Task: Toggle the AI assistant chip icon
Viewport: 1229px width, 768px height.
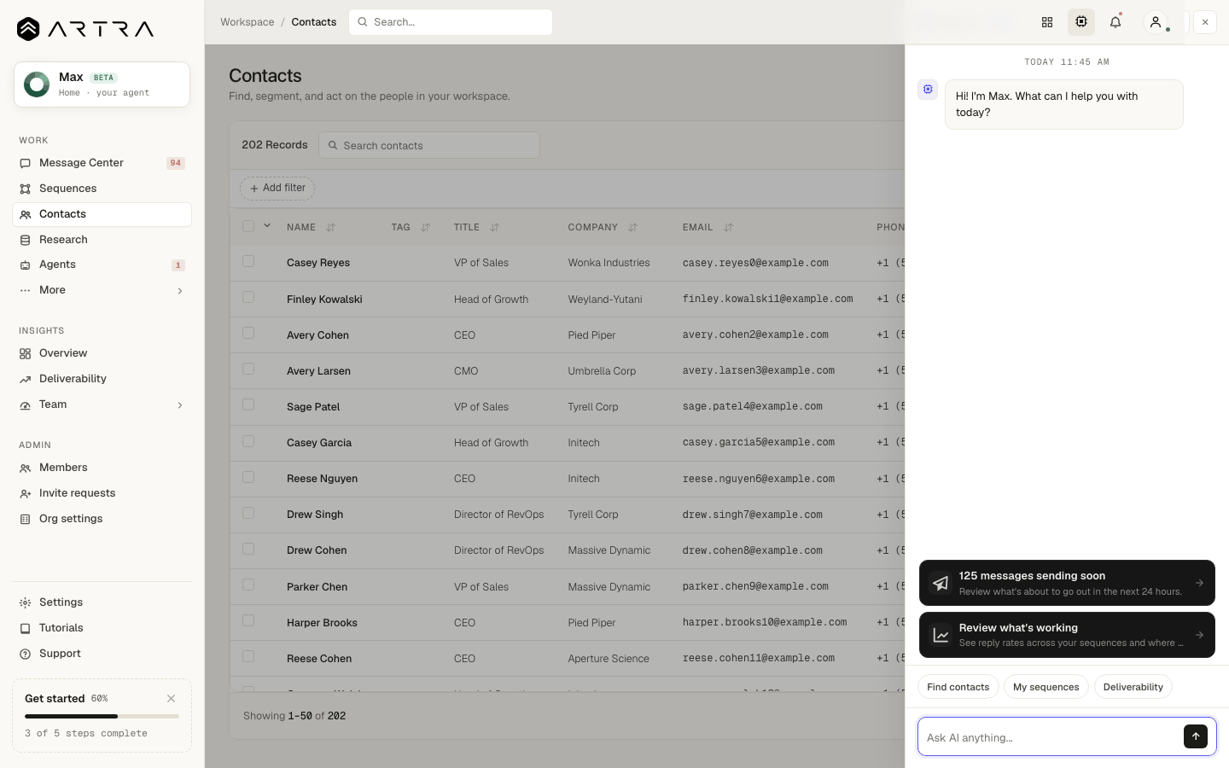Action: coord(1081,22)
